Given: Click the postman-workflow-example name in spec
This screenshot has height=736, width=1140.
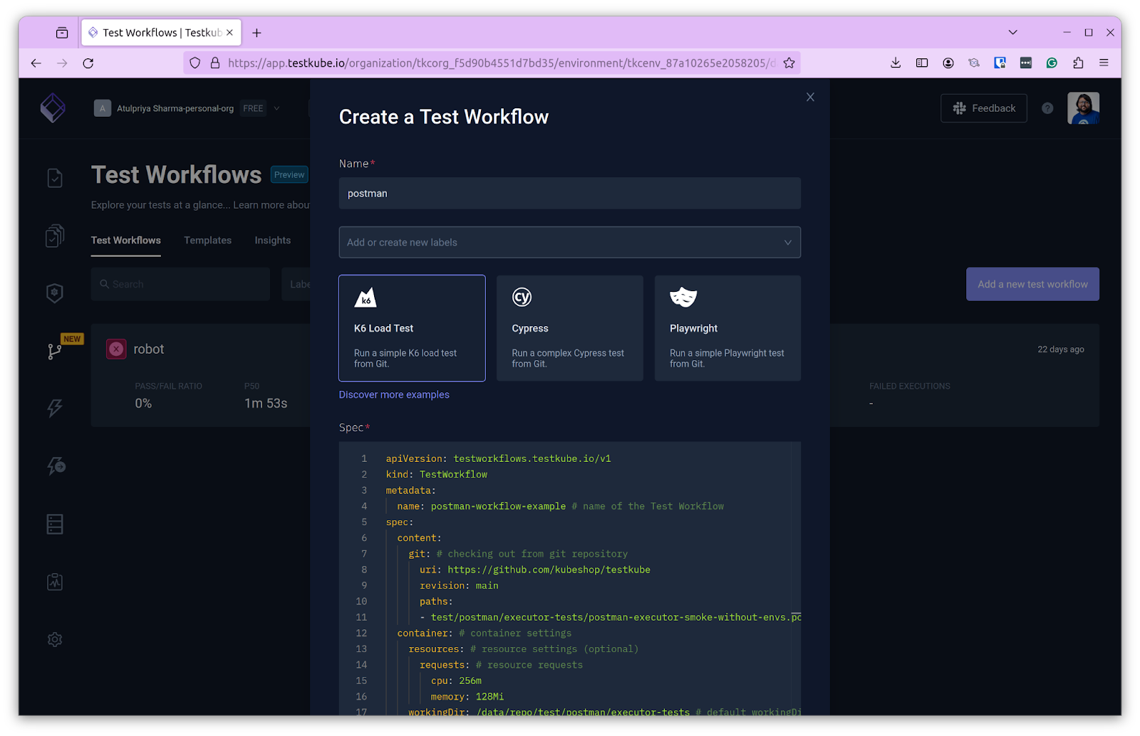Looking at the screenshot, I should click(x=498, y=506).
